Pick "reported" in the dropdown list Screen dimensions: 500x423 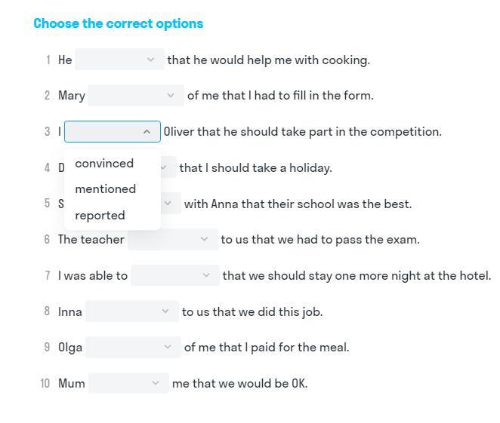[100, 216]
